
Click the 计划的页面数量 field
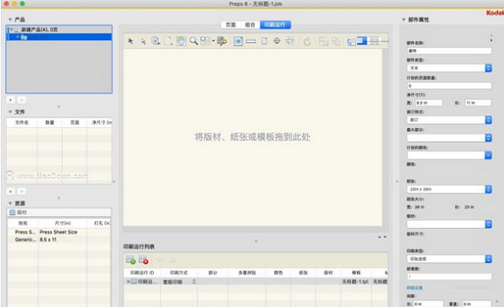click(x=449, y=86)
